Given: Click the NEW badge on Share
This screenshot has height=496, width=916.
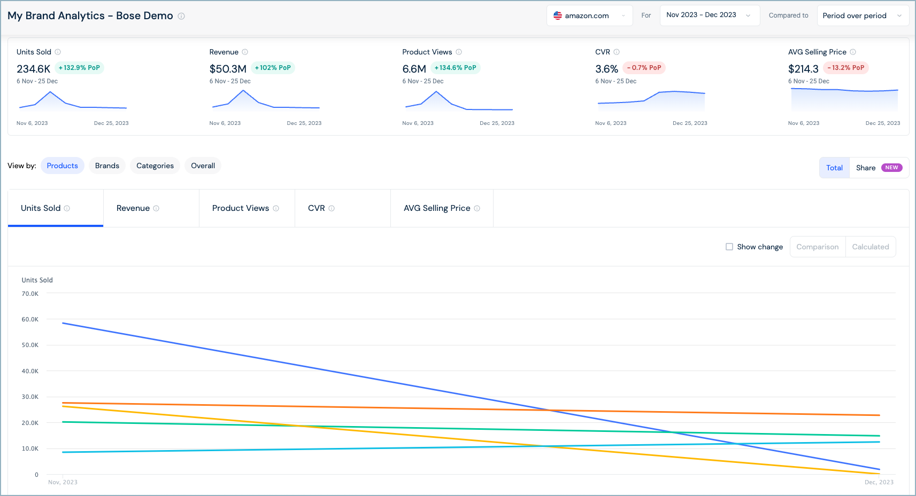Looking at the screenshot, I should [x=891, y=168].
